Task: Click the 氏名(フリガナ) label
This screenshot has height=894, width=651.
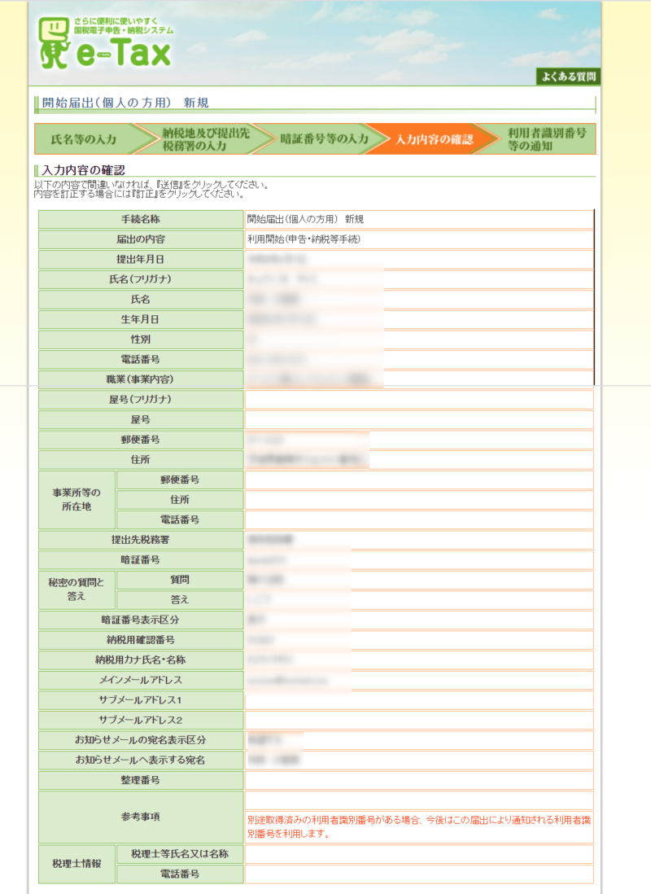Action: click(141, 279)
